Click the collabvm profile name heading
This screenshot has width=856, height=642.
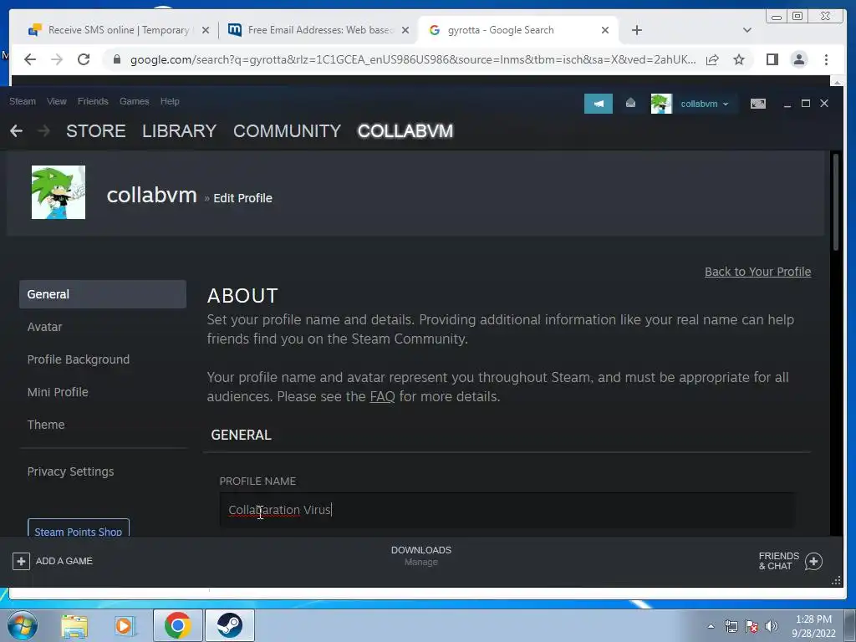152,195
